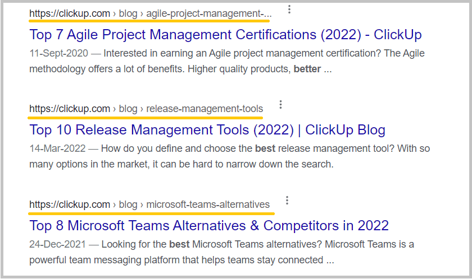Click the snippet text dated 11-Sept-2020
Viewport: 472px width, 279px height.
tap(227, 61)
